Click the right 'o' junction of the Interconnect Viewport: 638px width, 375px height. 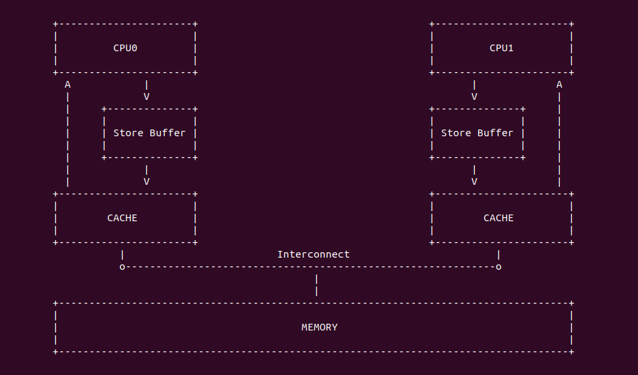pos(498,267)
